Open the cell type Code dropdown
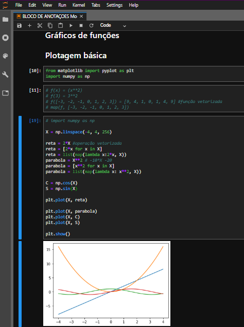This screenshot has width=244, height=327. click(x=113, y=25)
